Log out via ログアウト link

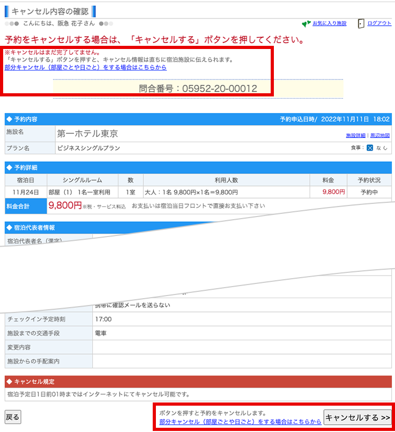point(379,24)
